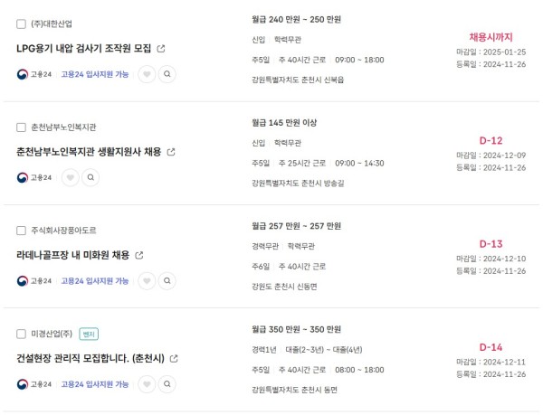
Task: Click 고용24 입사지원 가능 link for 대한산업 job
Action: tap(95, 74)
